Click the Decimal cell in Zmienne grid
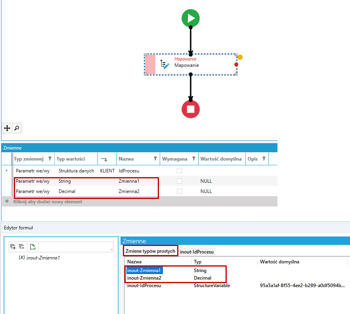 click(x=67, y=191)
